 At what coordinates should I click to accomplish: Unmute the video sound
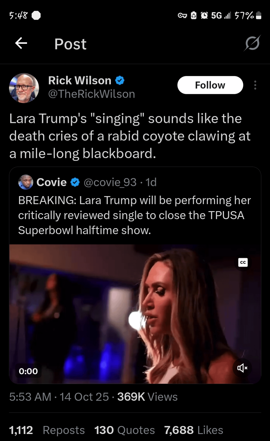[242, 368]
